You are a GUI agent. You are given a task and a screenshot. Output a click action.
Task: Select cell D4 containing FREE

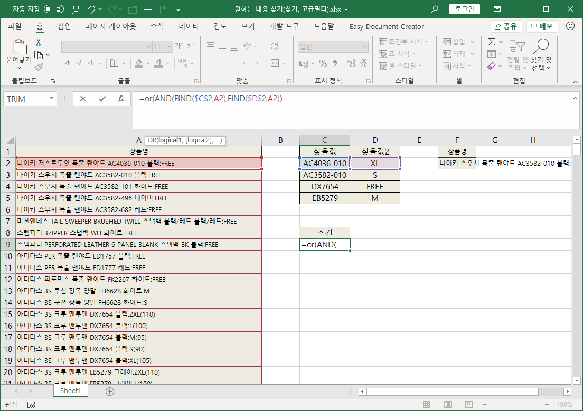pyautogui.click(x=375, y=187)
